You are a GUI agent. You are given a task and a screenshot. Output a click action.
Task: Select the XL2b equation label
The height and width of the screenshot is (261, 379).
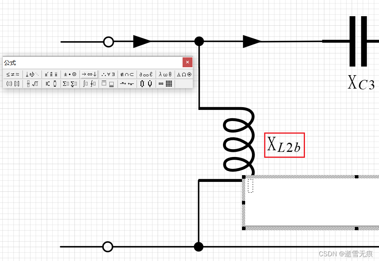284,145
